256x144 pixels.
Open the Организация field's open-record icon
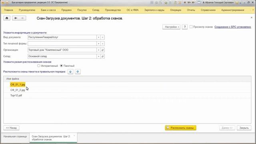[x=102, y=50]
